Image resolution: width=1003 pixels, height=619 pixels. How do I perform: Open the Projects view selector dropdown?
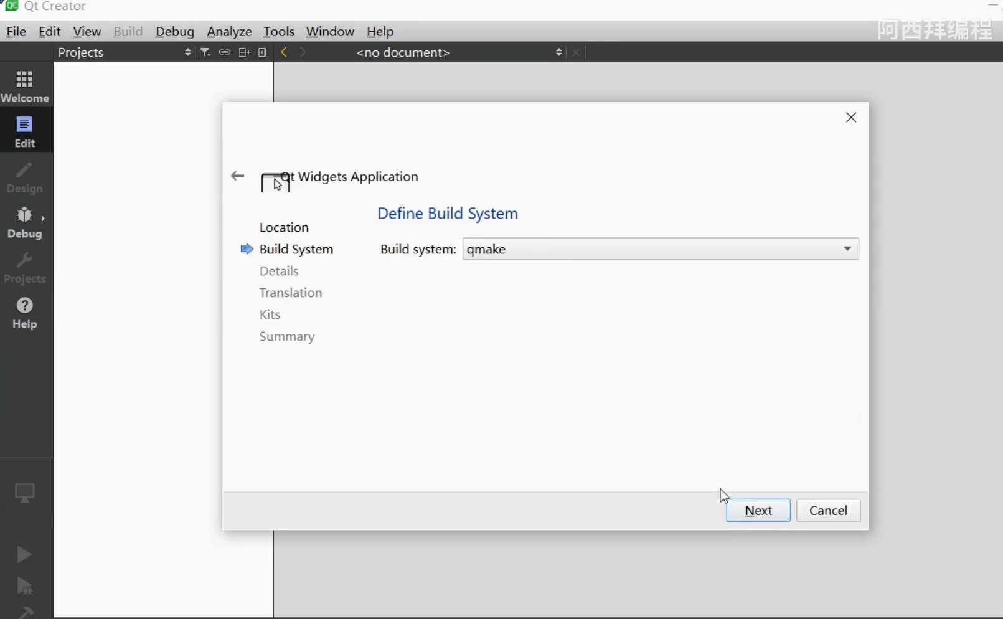[x=125, y=52]
